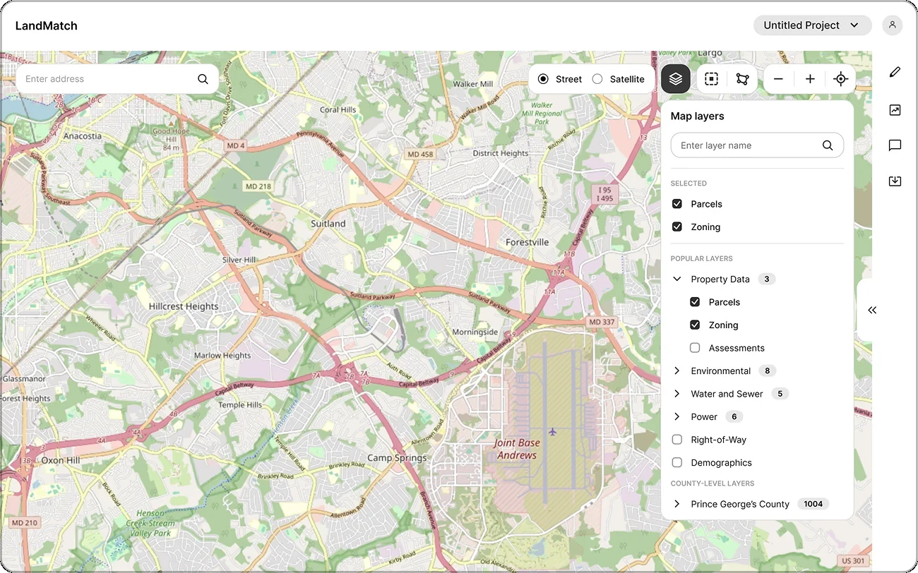The image size is (918, 573).
Task: Click the MD 218 road shield
Action: (258, 186)
